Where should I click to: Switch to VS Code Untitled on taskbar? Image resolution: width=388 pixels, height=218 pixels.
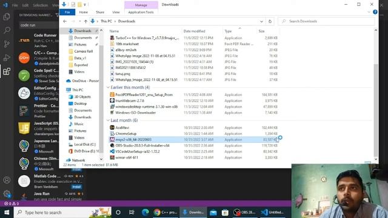[x=272, y=213]
